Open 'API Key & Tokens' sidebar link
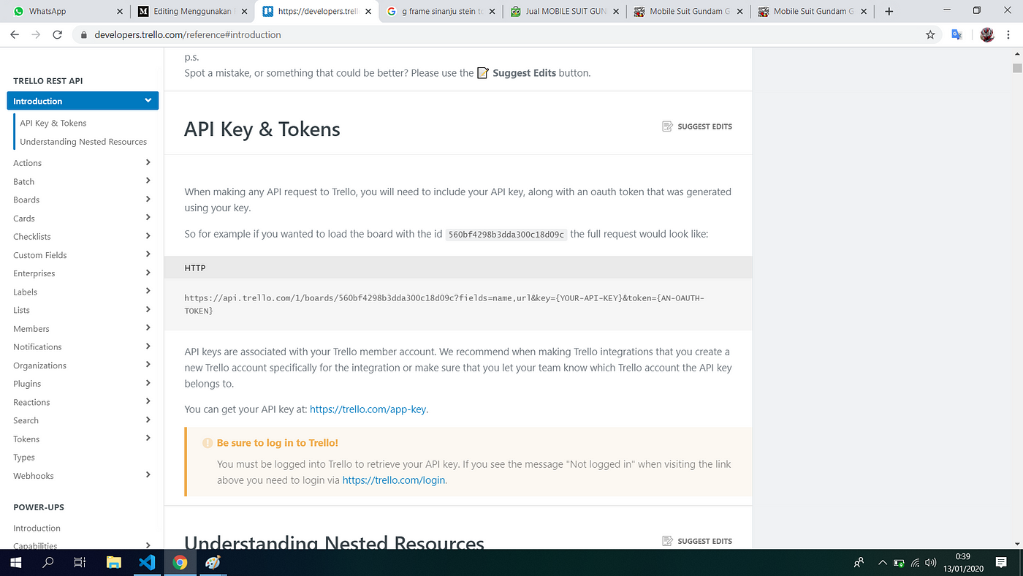Screen dimensions: 1023x576 tap(53, 123)
